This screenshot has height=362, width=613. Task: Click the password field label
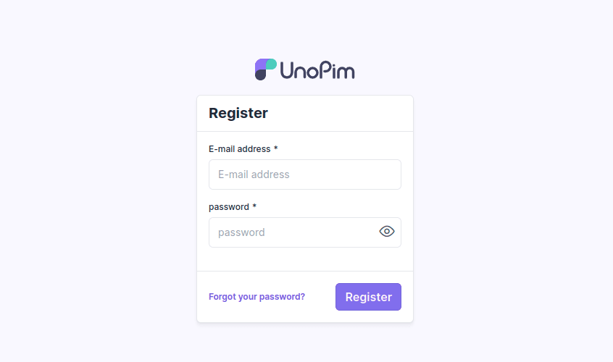[229, 207]
